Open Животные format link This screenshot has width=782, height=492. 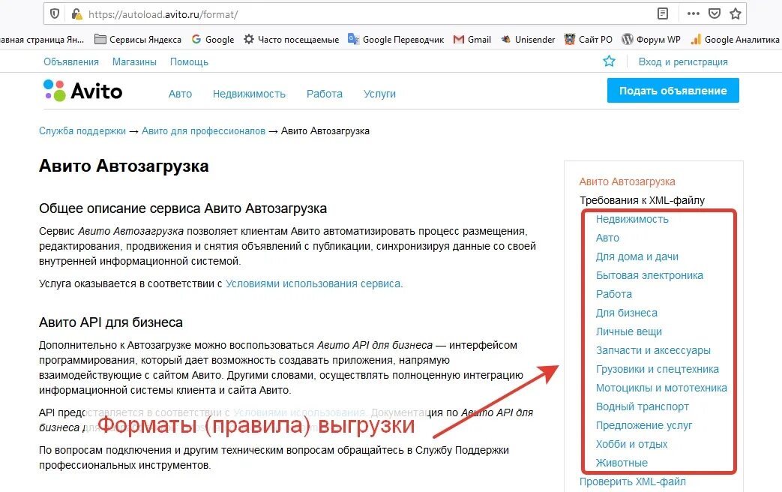click(622, 463)
